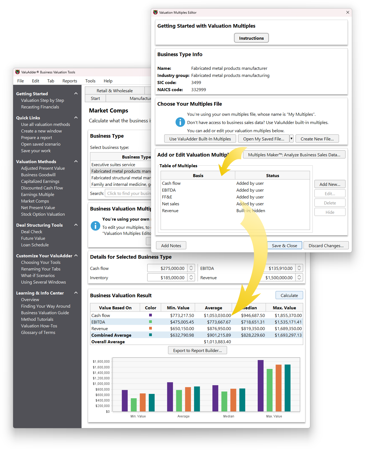Click the business type Search field

[128, 193]
